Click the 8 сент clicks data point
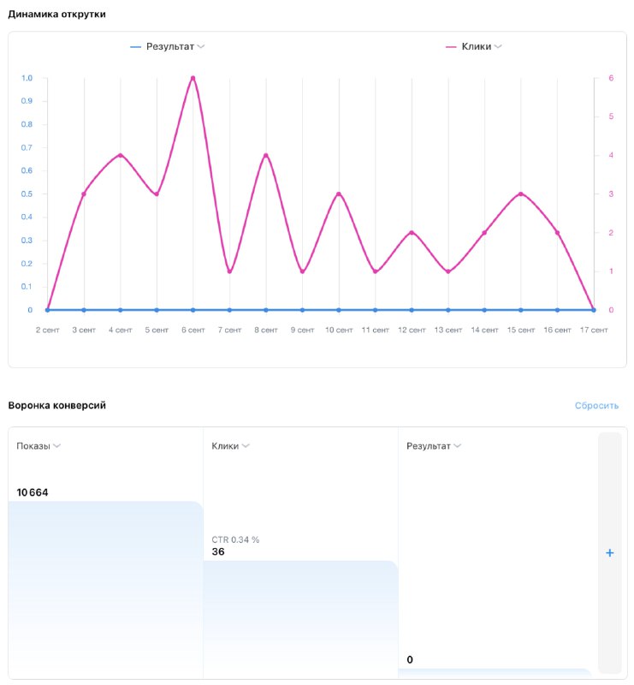This screenshot has height=685, width=634. [x=266, y=155]
